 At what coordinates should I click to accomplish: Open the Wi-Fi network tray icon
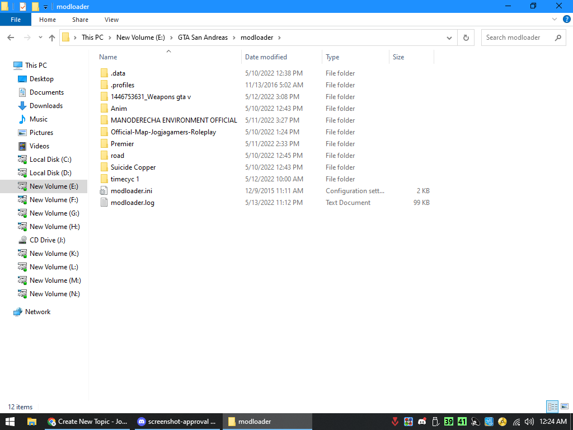(x=516, y=422)
